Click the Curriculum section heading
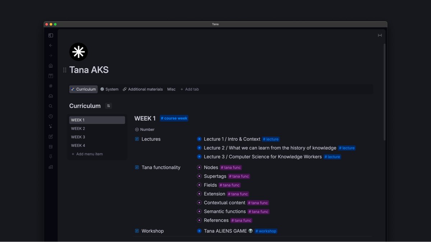Viewport: 431px width, 242px height. click(85, 106)
